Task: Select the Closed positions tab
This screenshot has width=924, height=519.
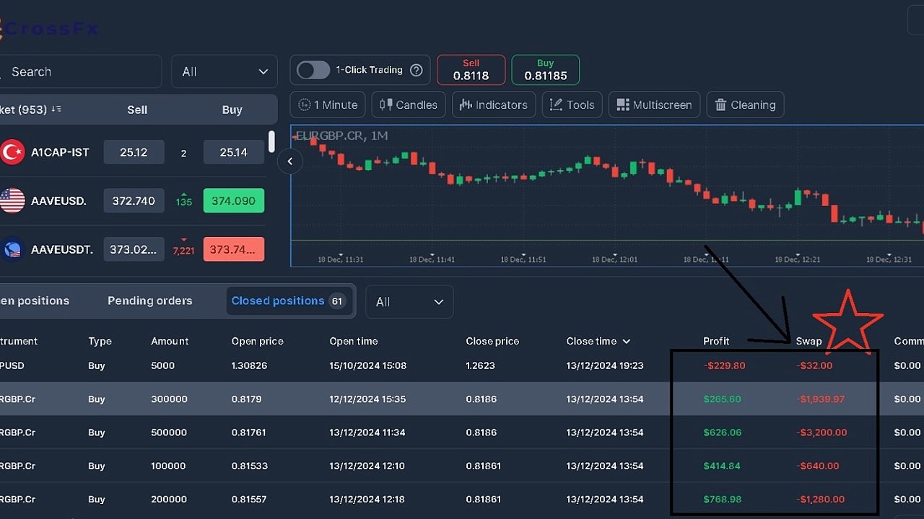Action: (x=287, y=301)
